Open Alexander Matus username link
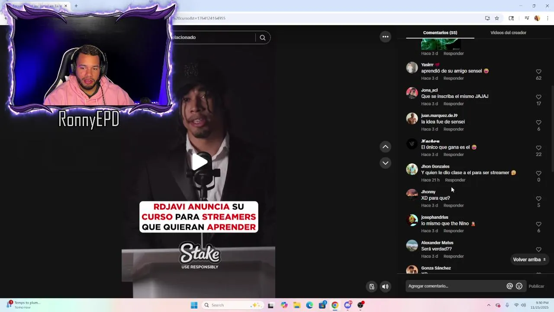554x312 pixels. [x=437, y=243]
